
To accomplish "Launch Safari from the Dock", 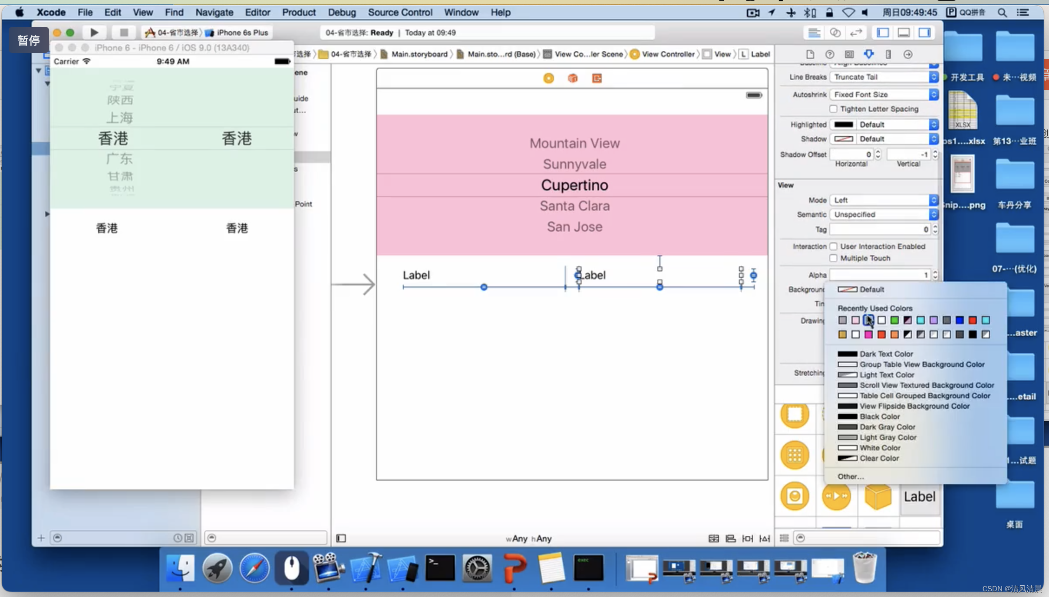I will 254,567.
